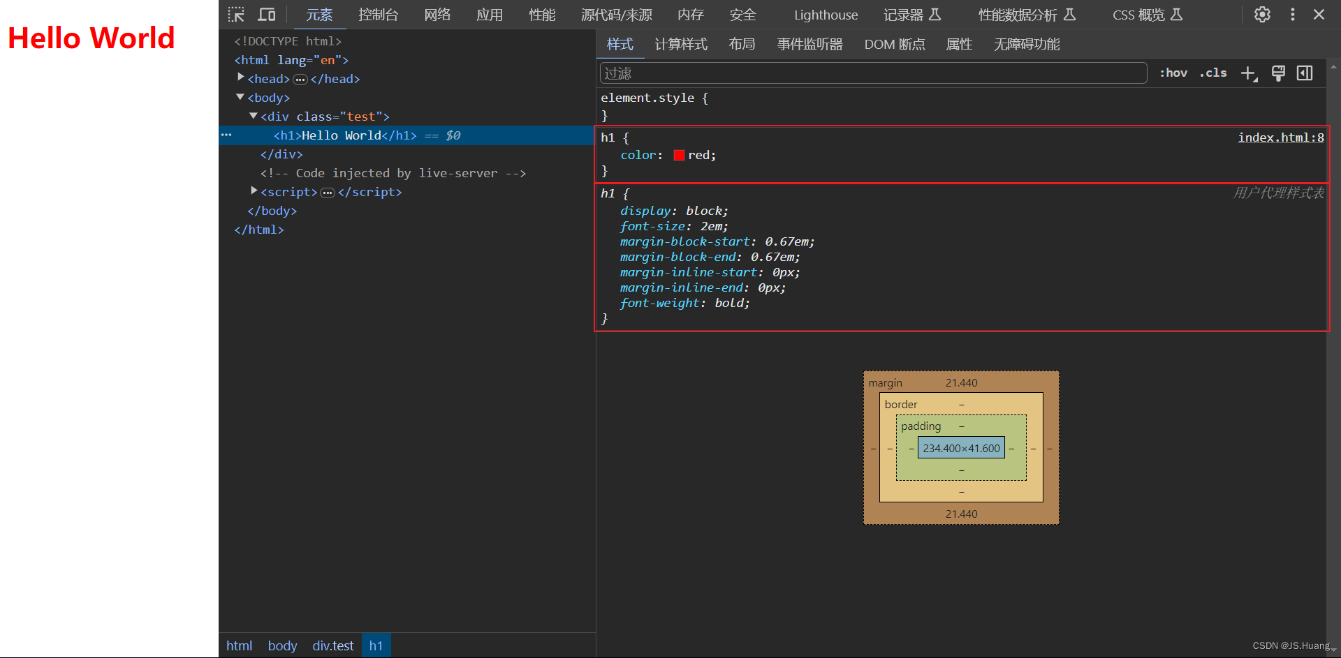This screenshot has height=658, width=1341.
Task: Select h1 in the breadcrumb bar
Action: click(376, 645)
